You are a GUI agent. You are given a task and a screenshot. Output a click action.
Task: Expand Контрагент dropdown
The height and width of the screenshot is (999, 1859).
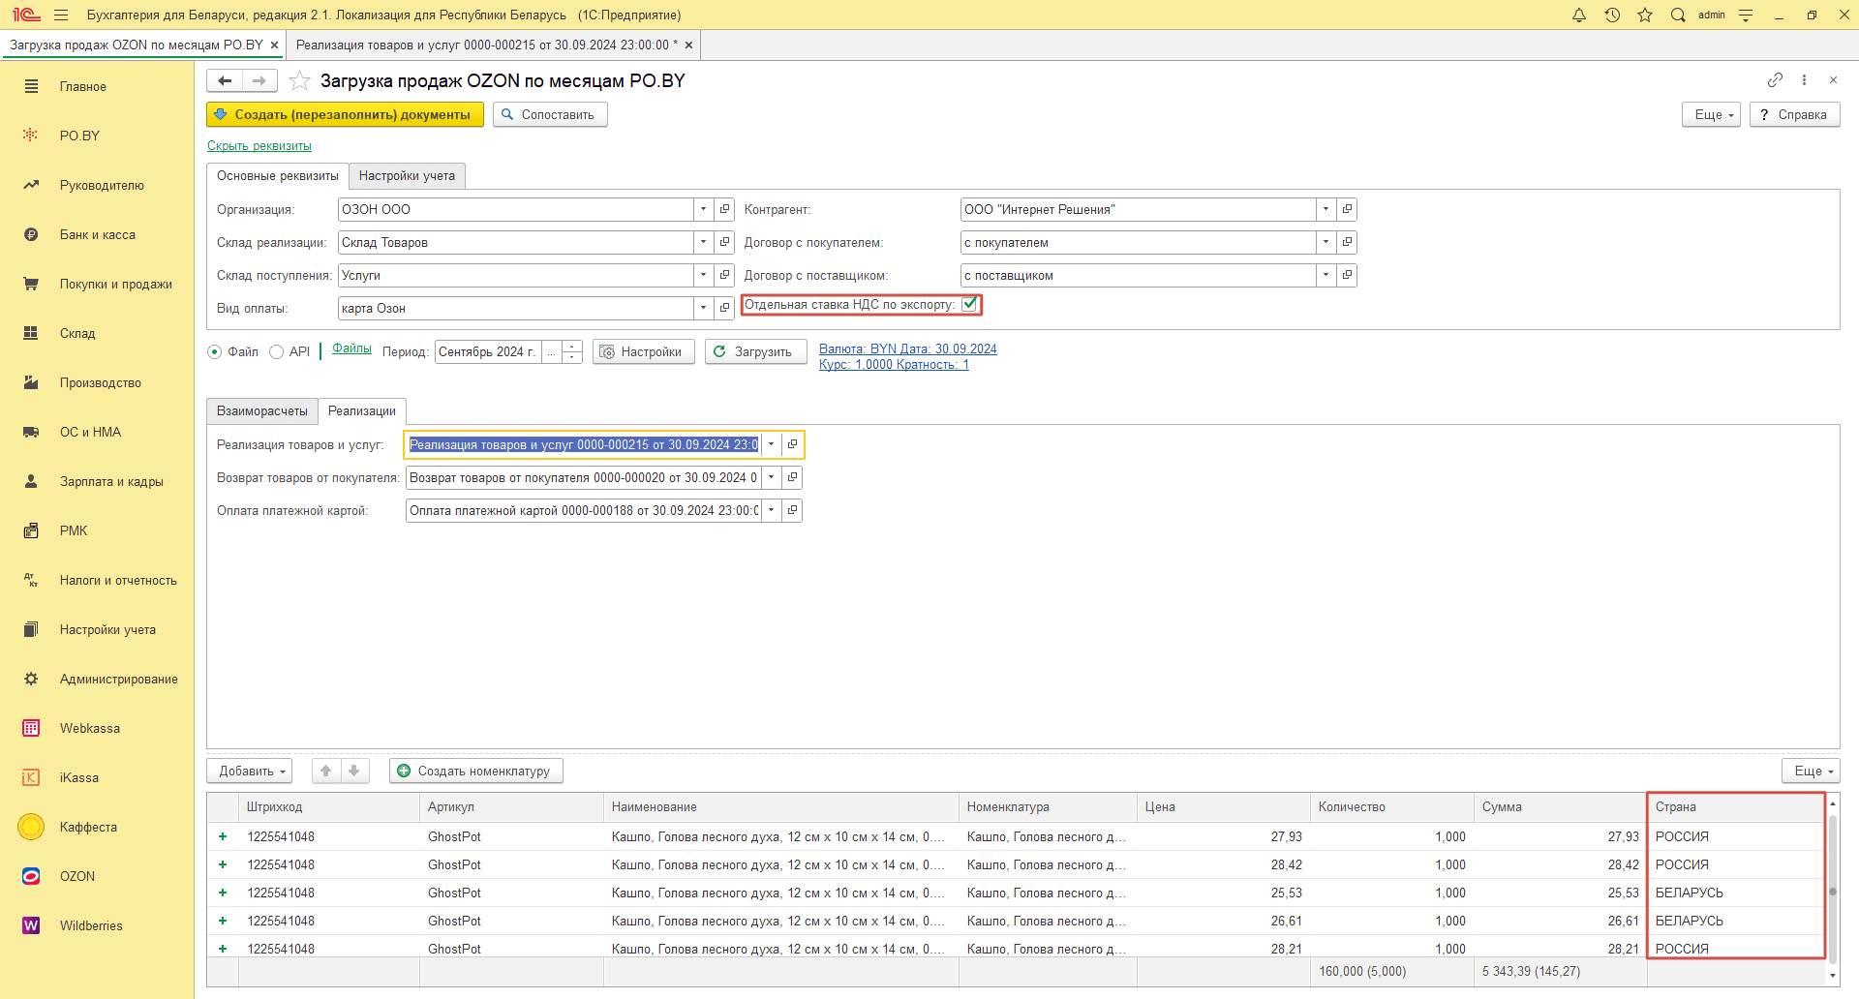click(x=1326, y=209)
